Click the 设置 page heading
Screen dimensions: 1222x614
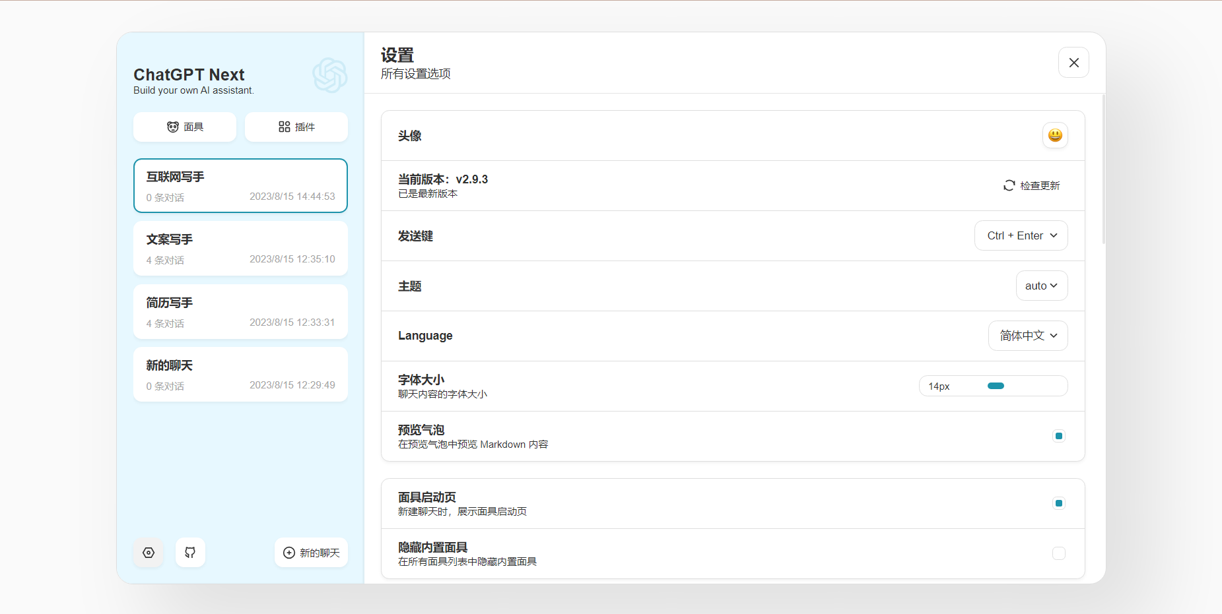(x=397, y=55)
